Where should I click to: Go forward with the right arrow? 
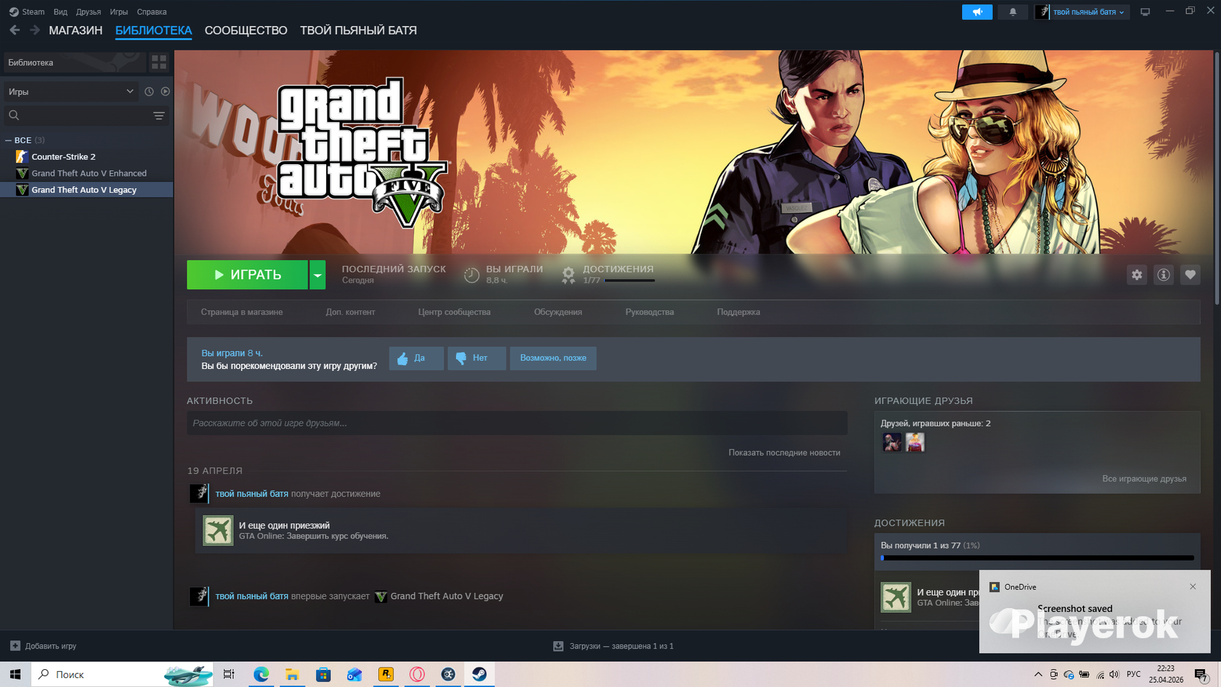point(34,30)
